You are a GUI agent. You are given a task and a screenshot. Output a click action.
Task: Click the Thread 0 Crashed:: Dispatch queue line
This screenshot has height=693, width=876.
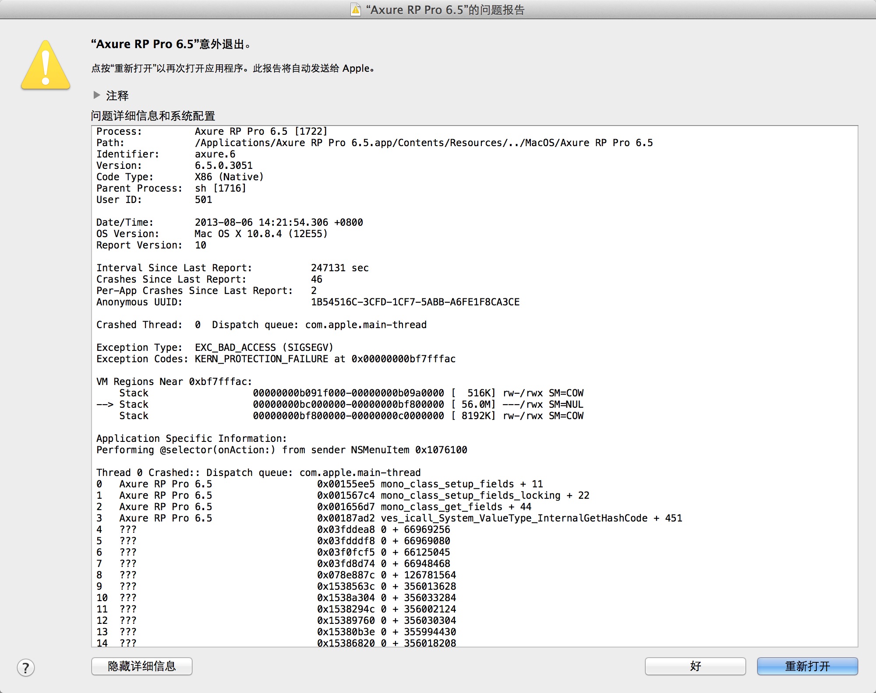[258, 472]
